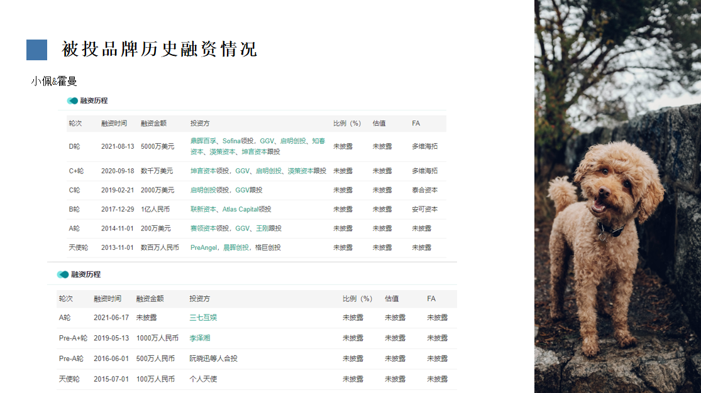Click the 三七互娱 investor link
The width and height of the screenshot is (701, 393).
coord(203,318)
